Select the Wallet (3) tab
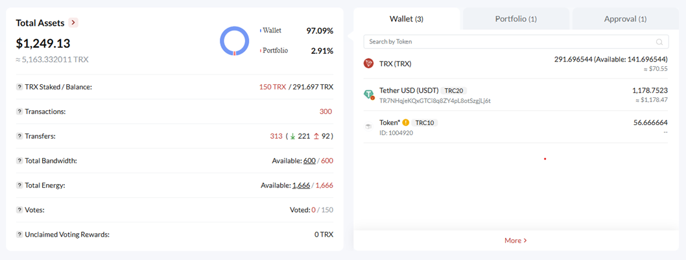This screenshot has width=686, height=260. pyautogui.click(x=407, y=19)
